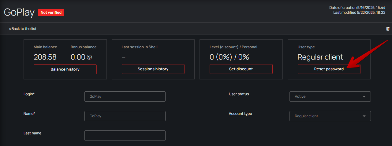Image resolution: width=392 pixels, height=146 pixels.
Task: Select the empty Last name field
Action: click(x=125, y=136)
